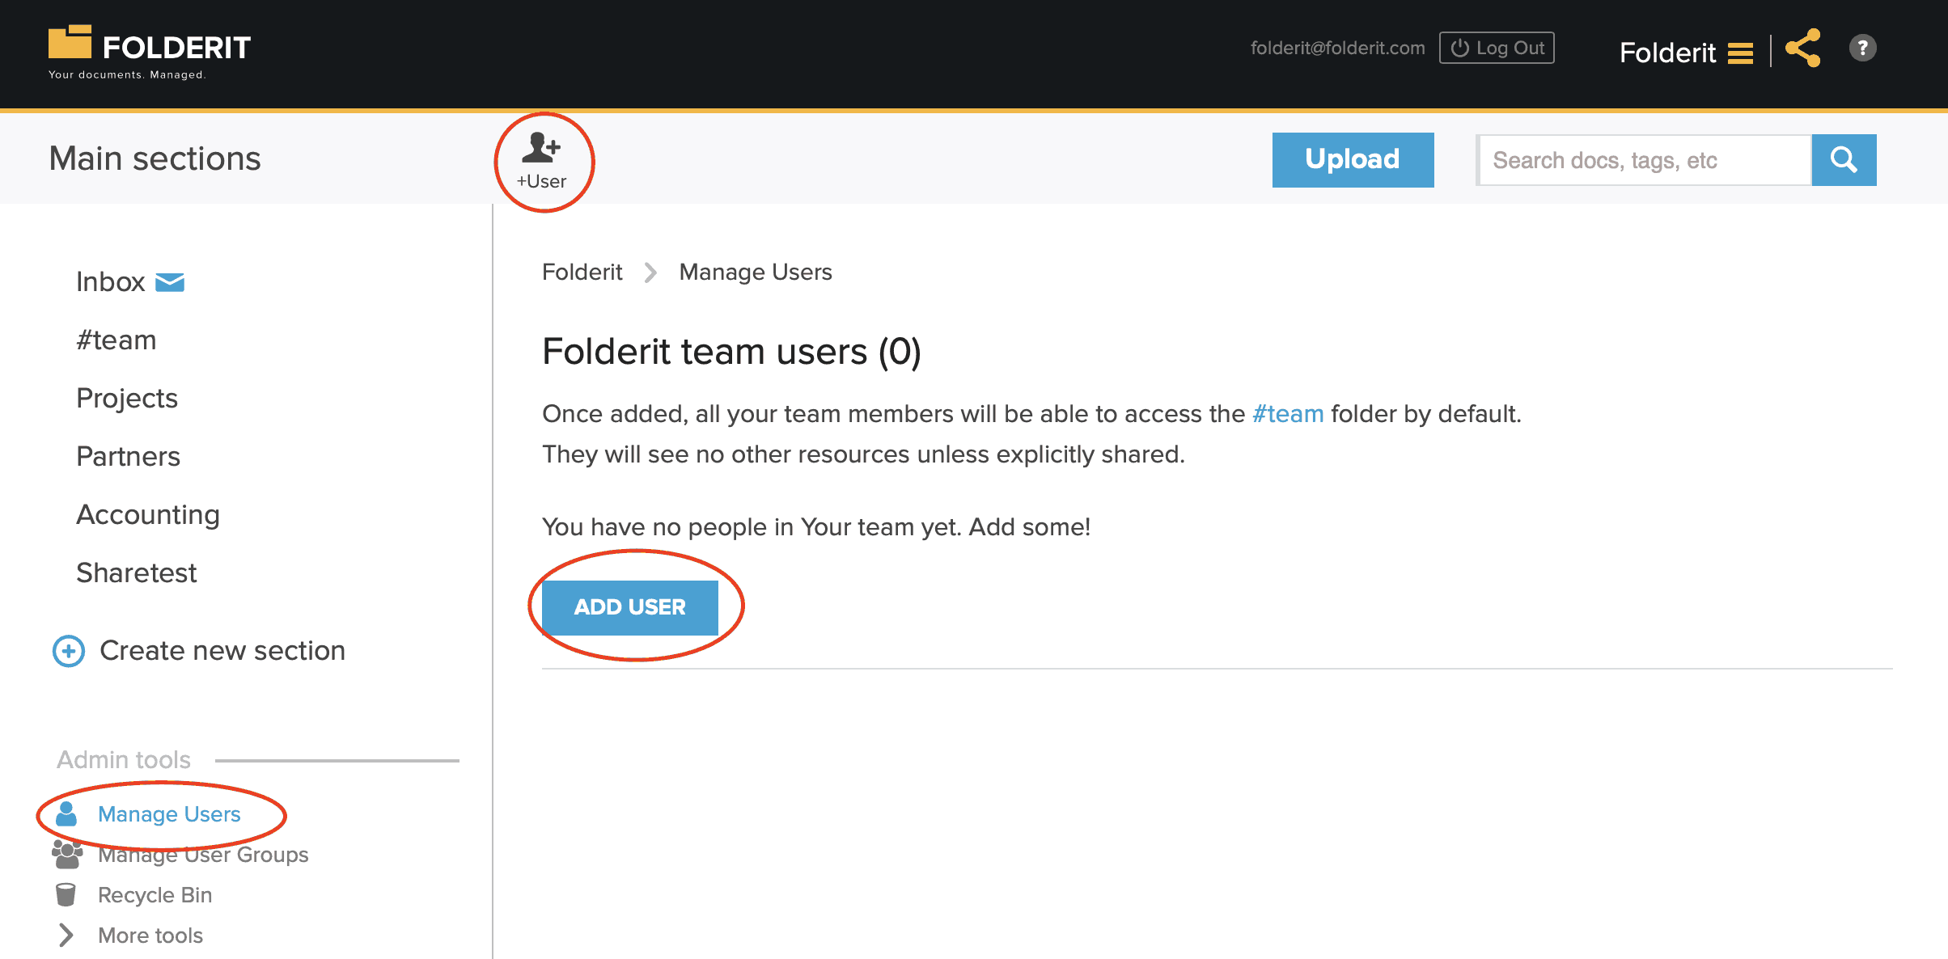Open Manage User Groups link
This screenshot has width=1948, height=959.
click(x=203, y=855)
